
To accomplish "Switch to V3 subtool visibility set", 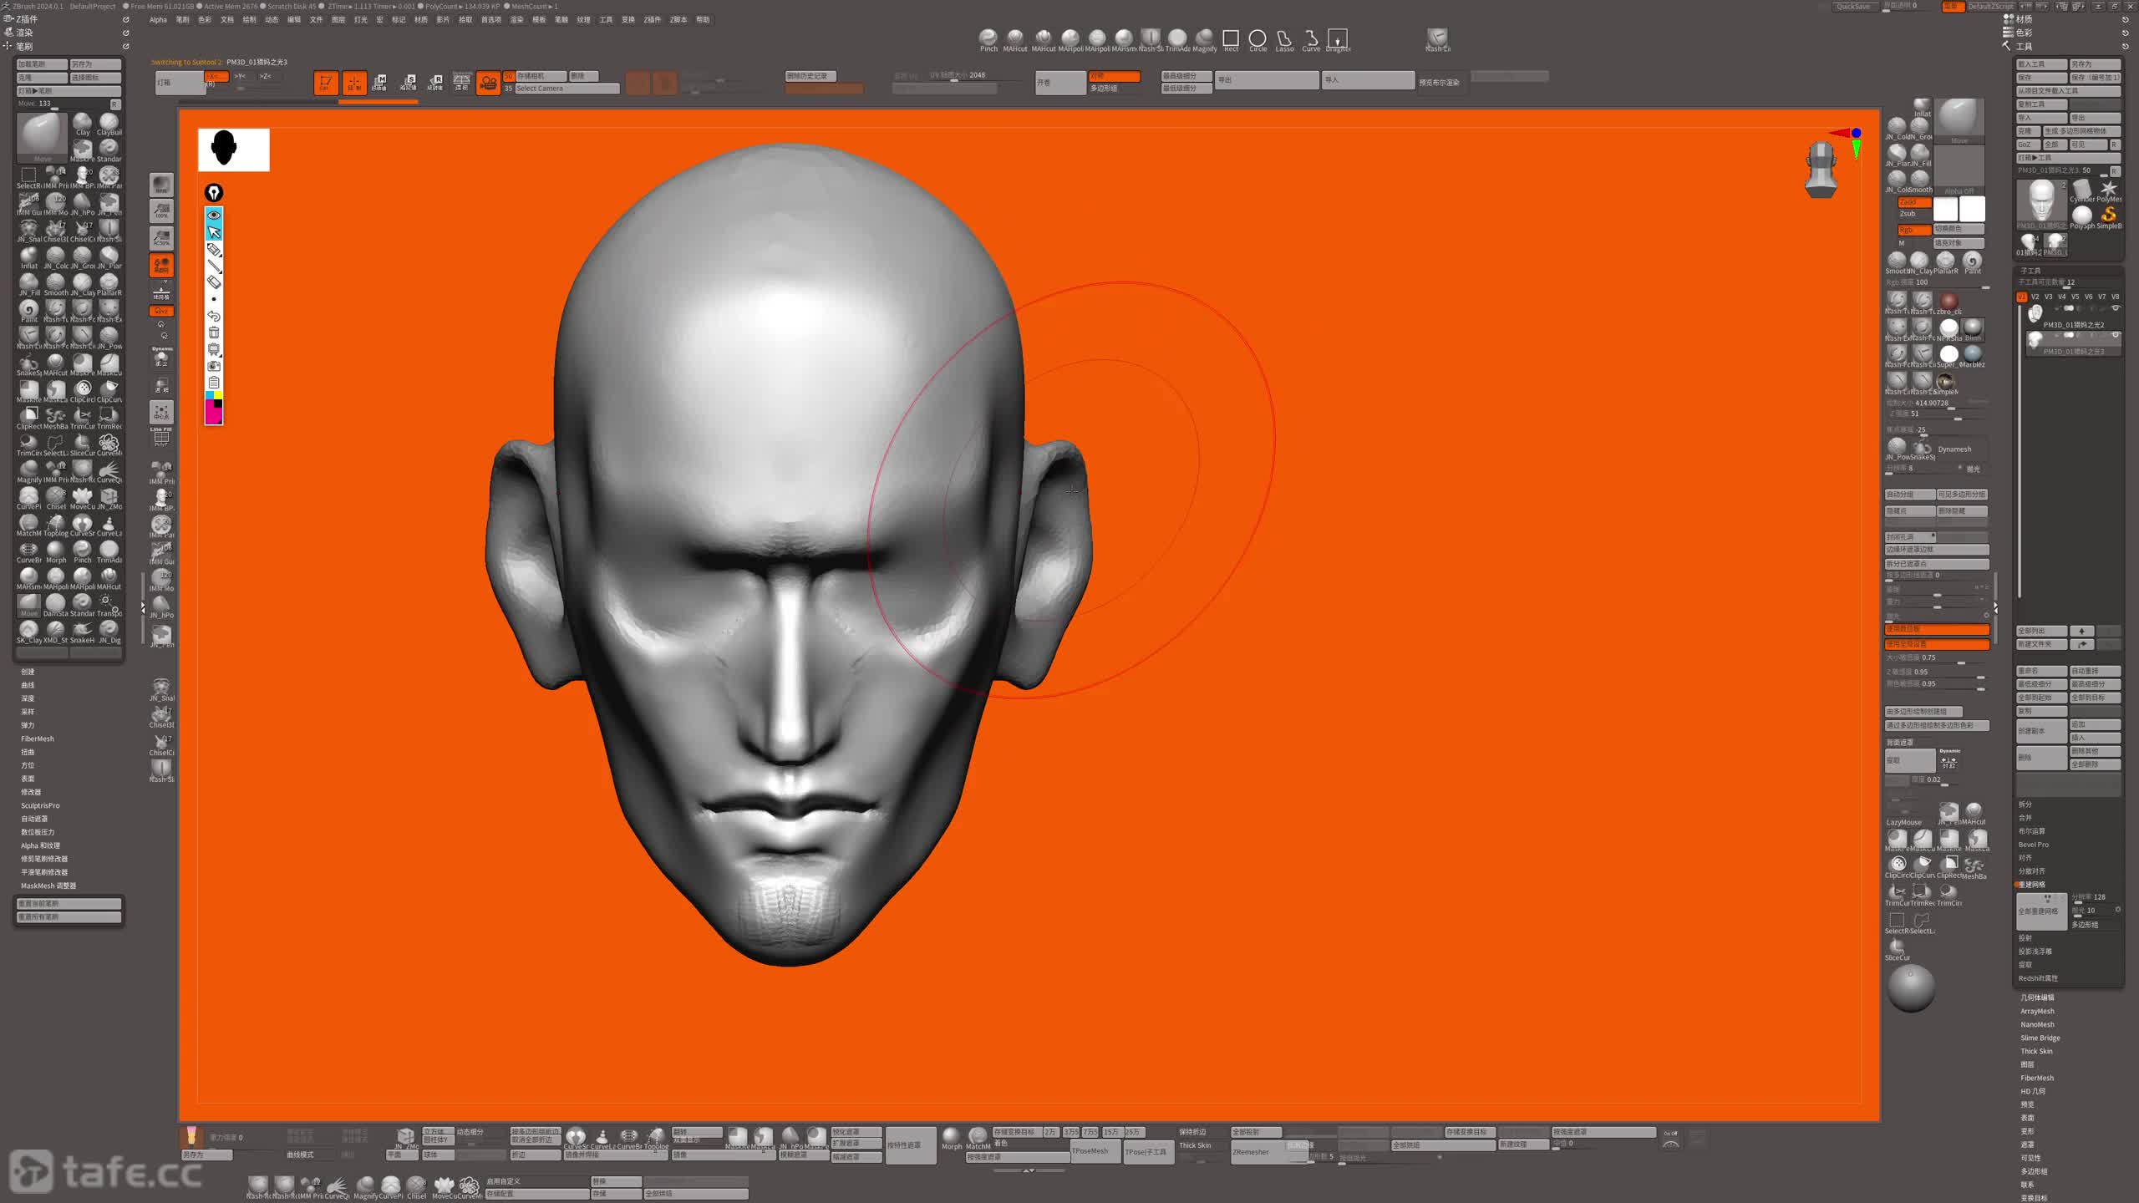I will 2048,297.
